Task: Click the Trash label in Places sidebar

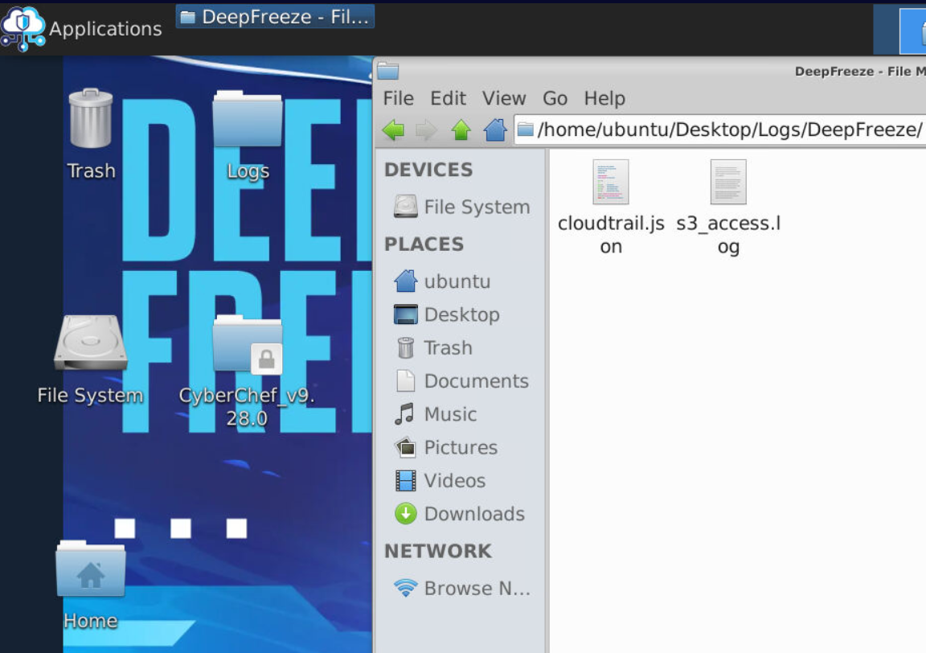Action: 448,347
